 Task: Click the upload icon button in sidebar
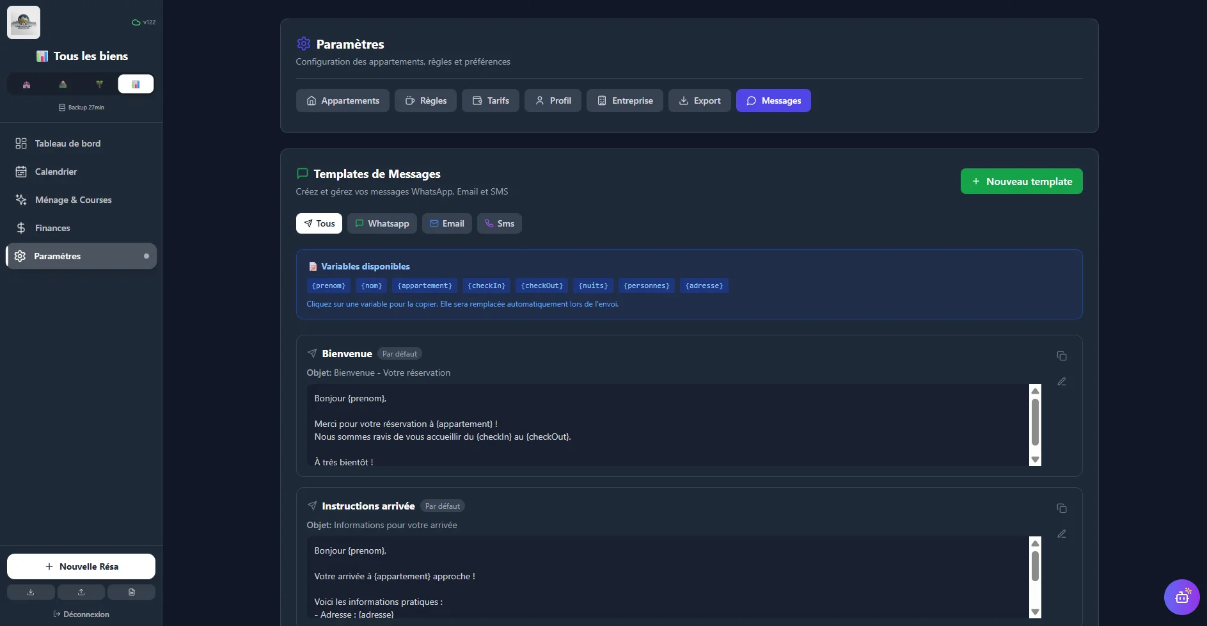(x=81, y=592)
